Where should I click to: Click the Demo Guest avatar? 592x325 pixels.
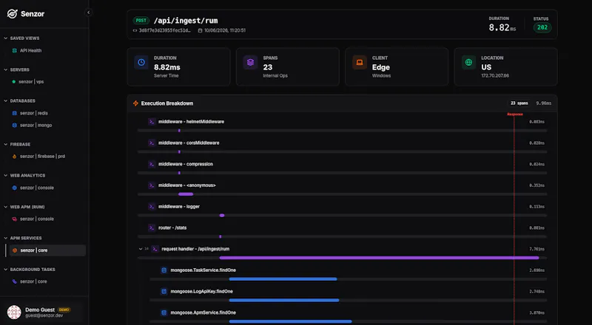click(14, 312)
